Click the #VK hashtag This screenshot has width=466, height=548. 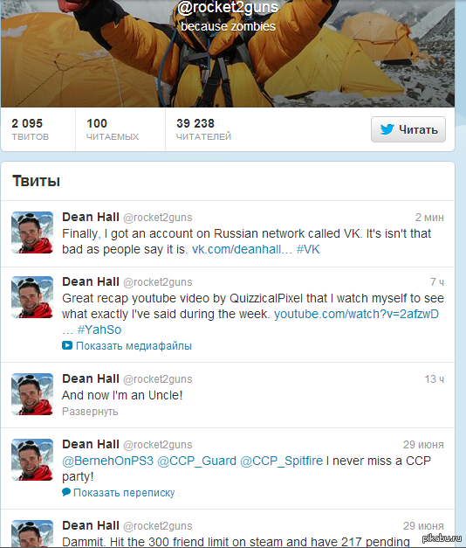[x=308, y=249]
